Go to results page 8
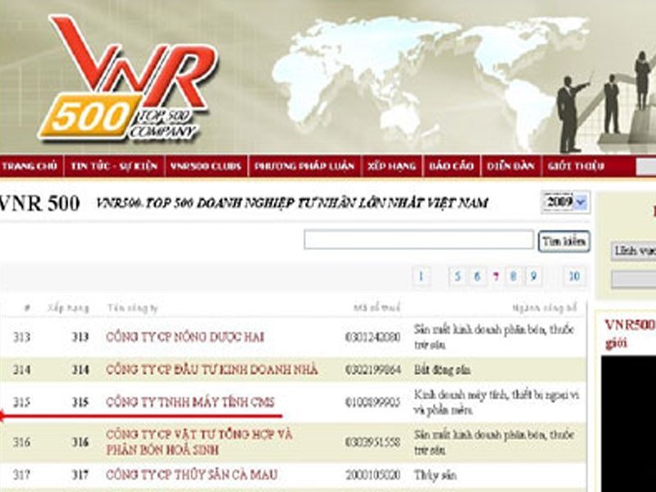Screen dimensions: 656x492 click(x=513, y=276)
